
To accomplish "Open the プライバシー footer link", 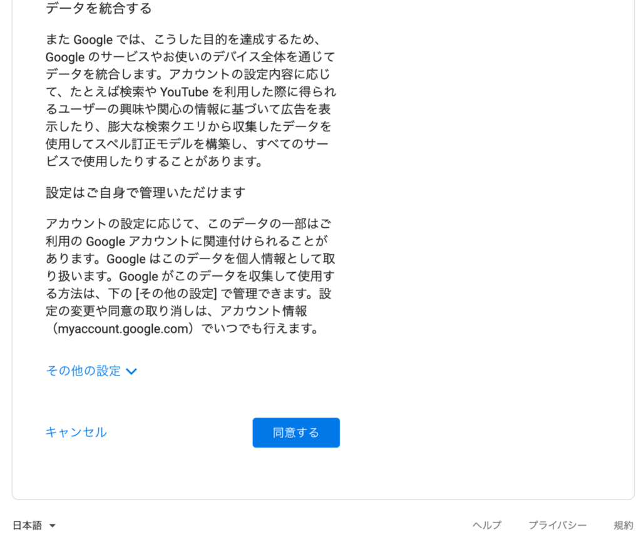I will click(558, 525).
